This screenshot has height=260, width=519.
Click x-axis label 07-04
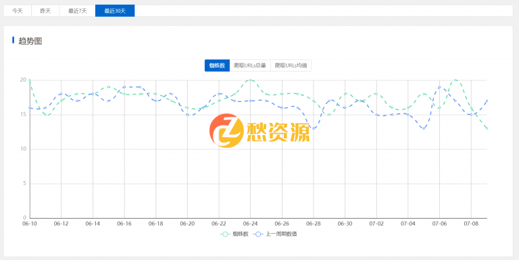click(x=408, y=224)
